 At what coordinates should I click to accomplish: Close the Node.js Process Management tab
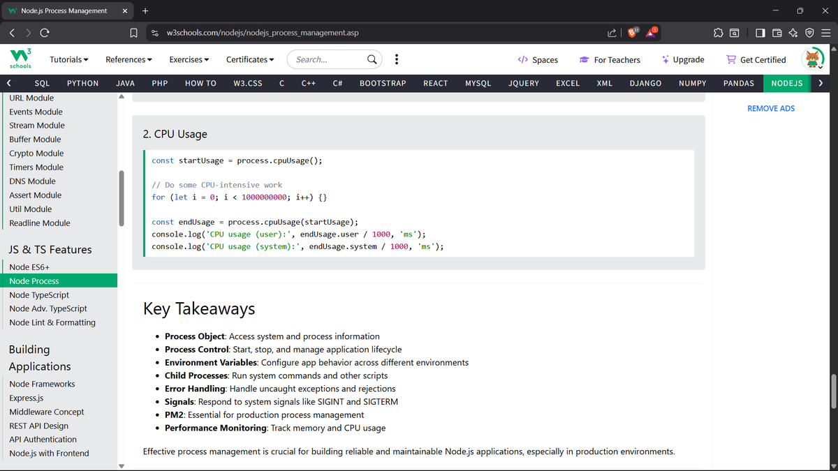(x=124, y=10)
